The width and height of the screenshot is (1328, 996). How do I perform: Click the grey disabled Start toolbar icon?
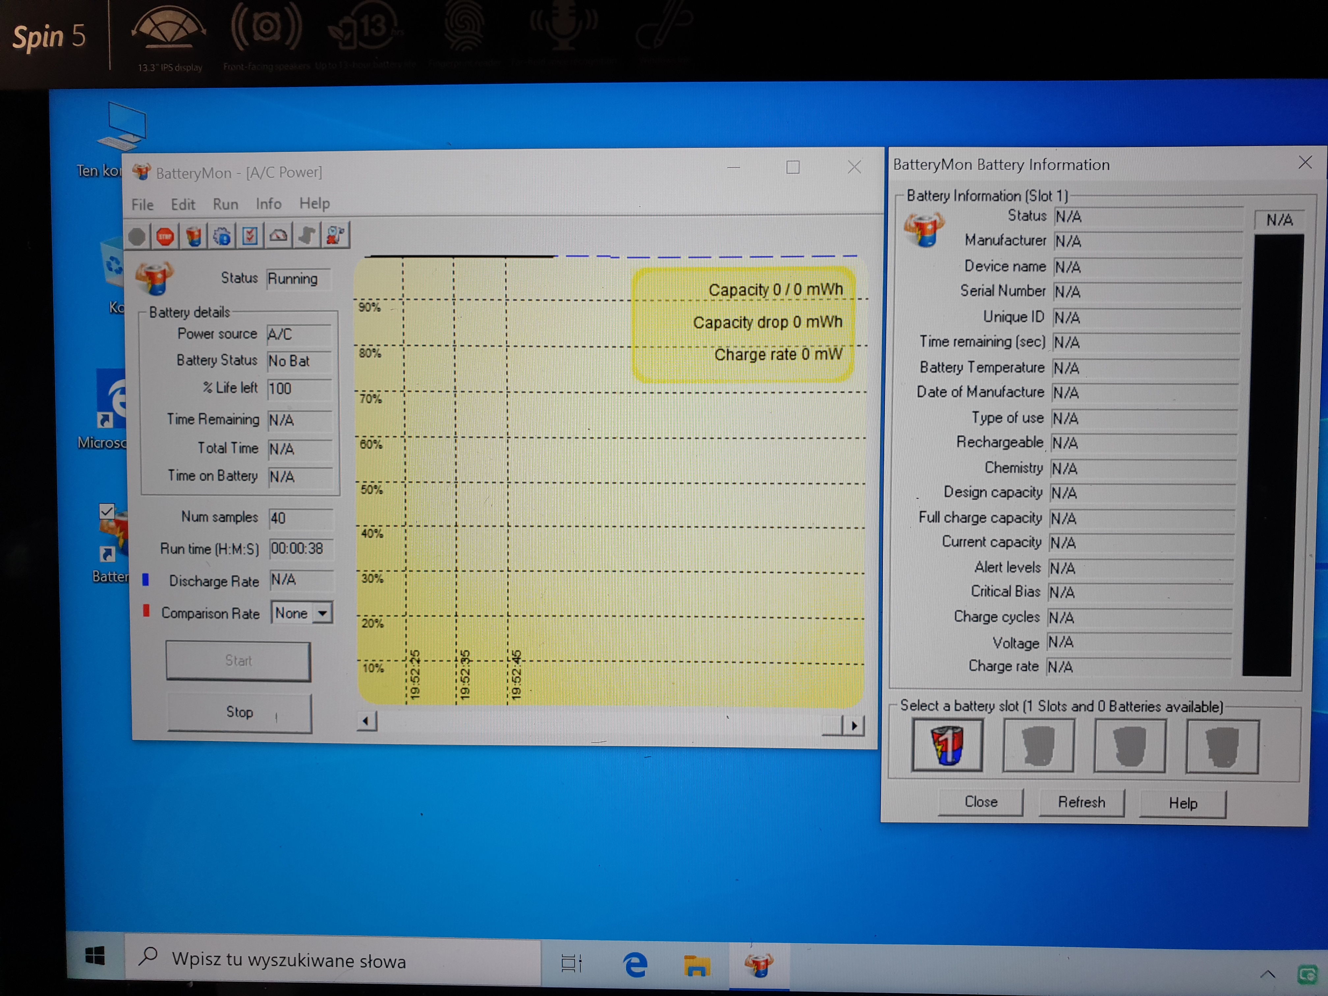pos(137,236)
